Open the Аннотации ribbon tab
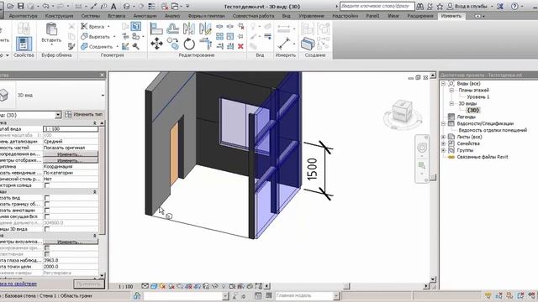The height and width of the screenshot is (302, 538). (x=145, y=16)
